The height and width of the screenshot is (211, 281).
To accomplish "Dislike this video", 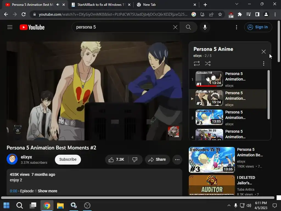I will 135,160.
